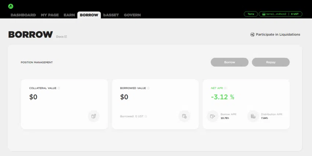Navigate to the GOVERN tab
The width and height of the screenshot is (312, 156).
[x=132, y=15]
